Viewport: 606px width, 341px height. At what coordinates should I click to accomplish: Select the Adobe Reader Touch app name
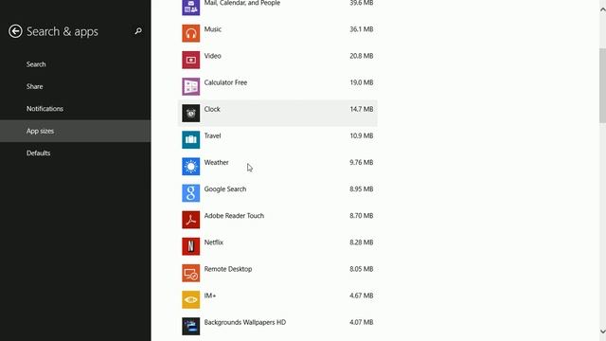[x=234, y=216]
